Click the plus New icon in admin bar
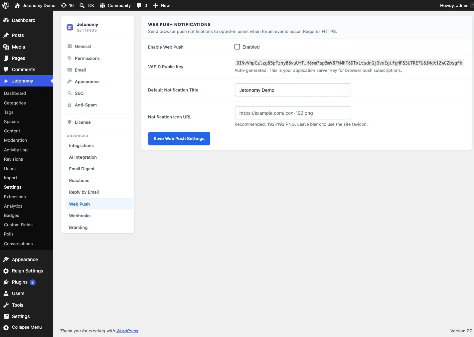This screenshot has height=337, width=474. coord(155,5)
